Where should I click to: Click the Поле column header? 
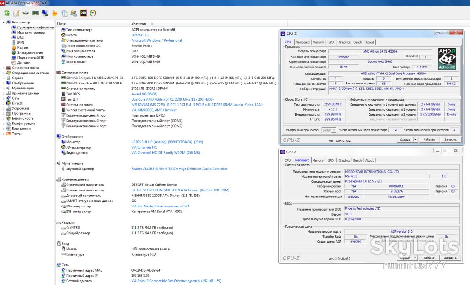click(61, 23)
